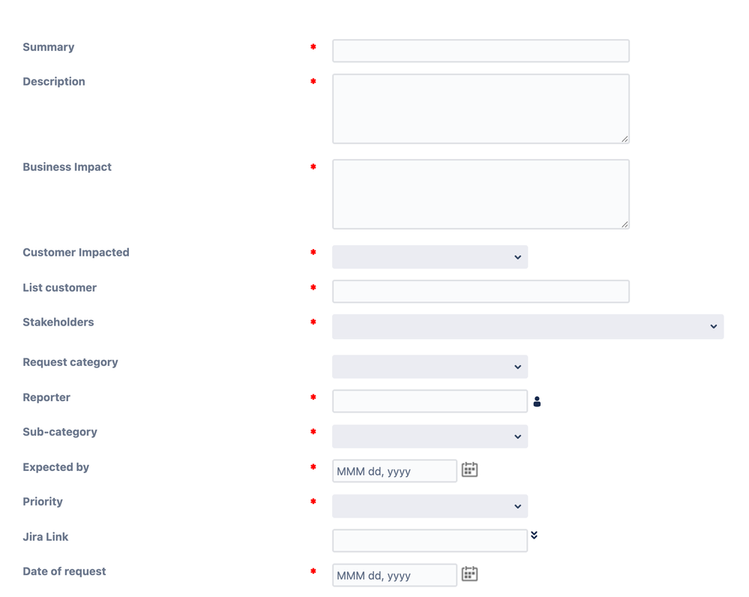The image size is (749, 597).
Task: Open the calendar icon for Expected by
Action: (x=469, y=468)
